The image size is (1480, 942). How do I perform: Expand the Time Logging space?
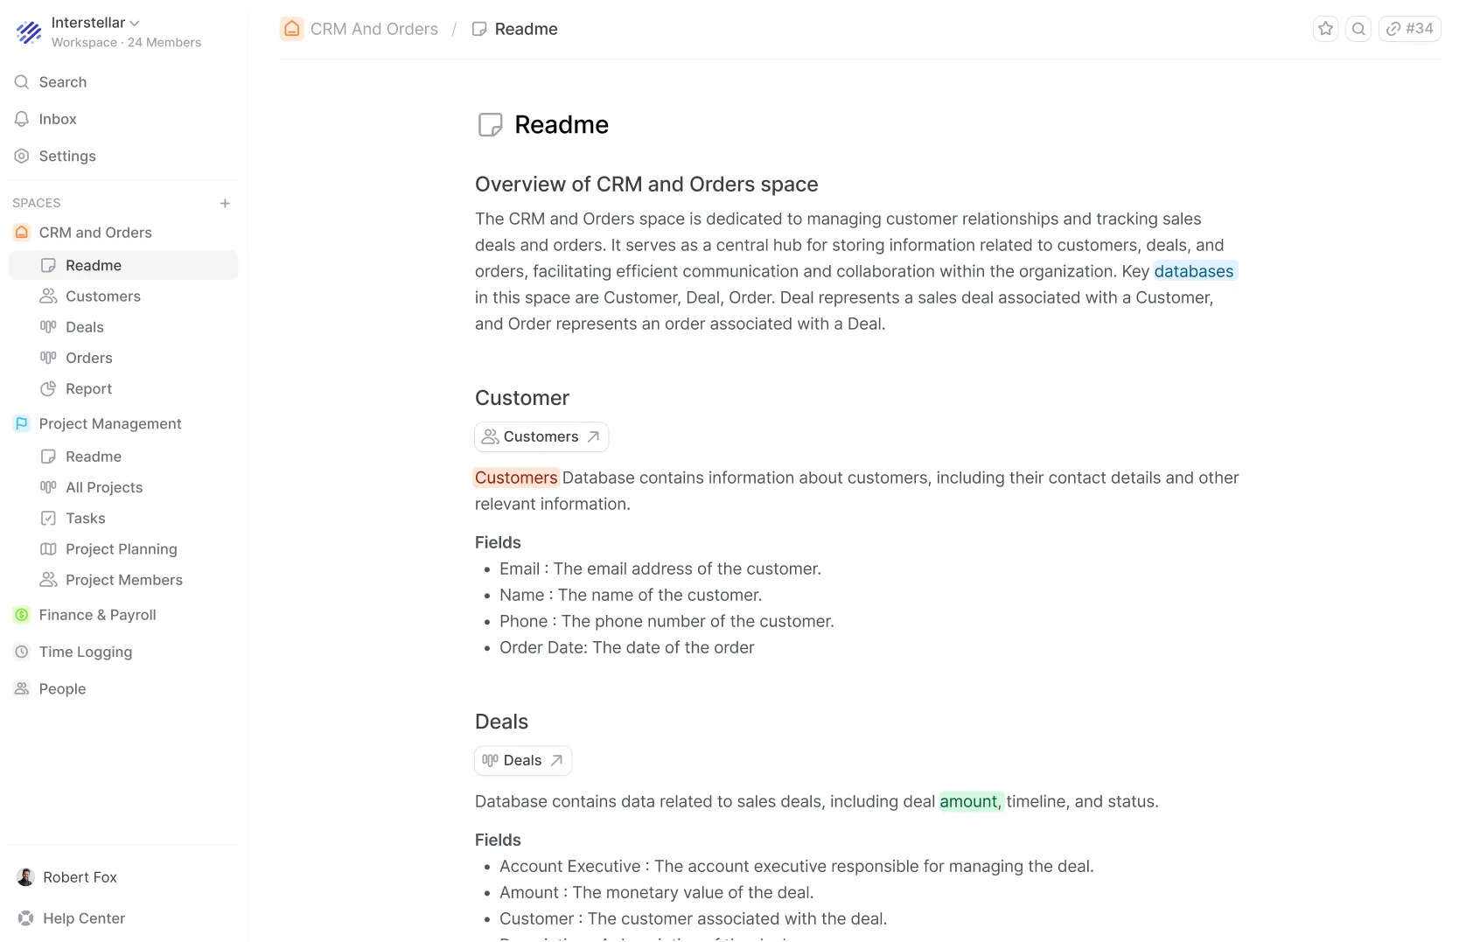pyautogui.click(x=85, y=652)
